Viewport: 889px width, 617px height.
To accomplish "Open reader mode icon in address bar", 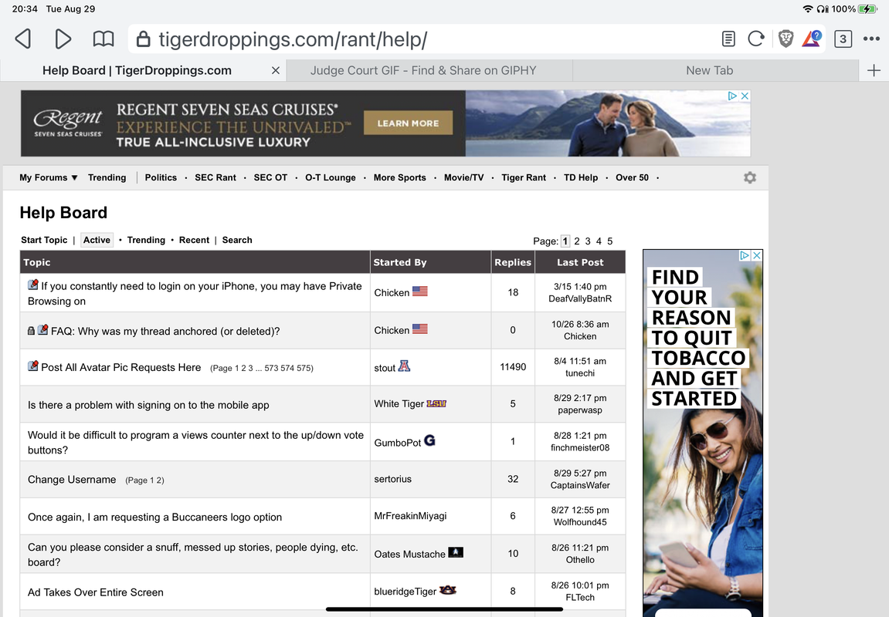I will [x=728, y=39].
